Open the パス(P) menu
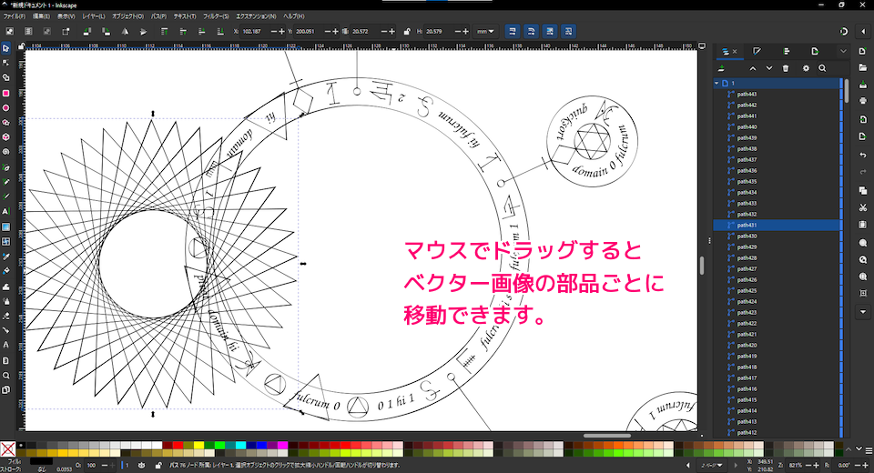This screenshot has width=874, height=473. [158, 16]
